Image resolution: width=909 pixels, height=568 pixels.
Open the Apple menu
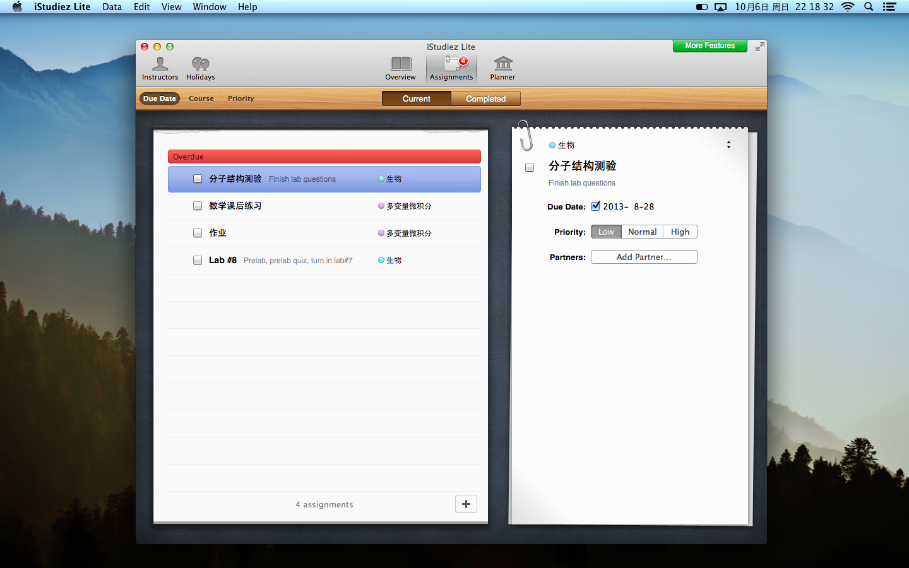point(17,7)
